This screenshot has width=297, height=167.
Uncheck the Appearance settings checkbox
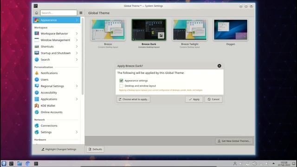click(x=121, y=81)
